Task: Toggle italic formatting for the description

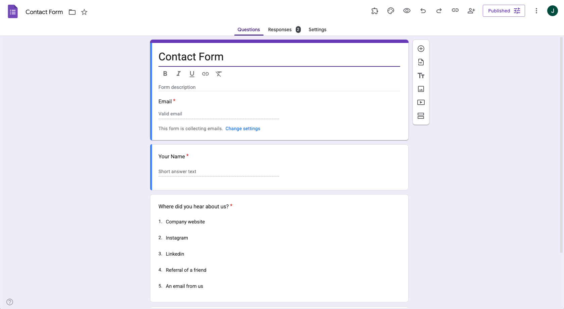Action: (178, 73)
